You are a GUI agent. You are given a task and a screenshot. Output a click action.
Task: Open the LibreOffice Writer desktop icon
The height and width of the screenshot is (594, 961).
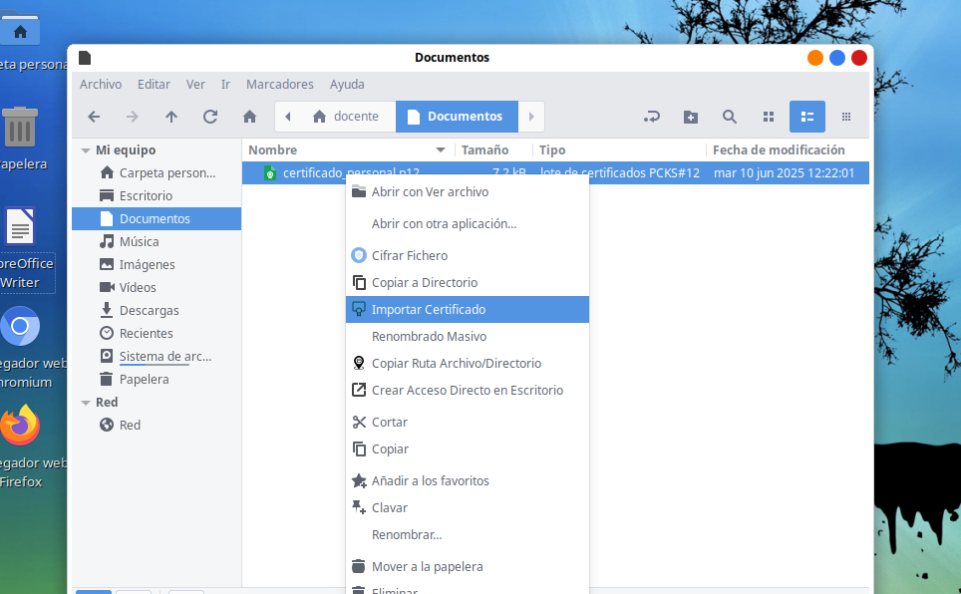(x=20, y=226)
